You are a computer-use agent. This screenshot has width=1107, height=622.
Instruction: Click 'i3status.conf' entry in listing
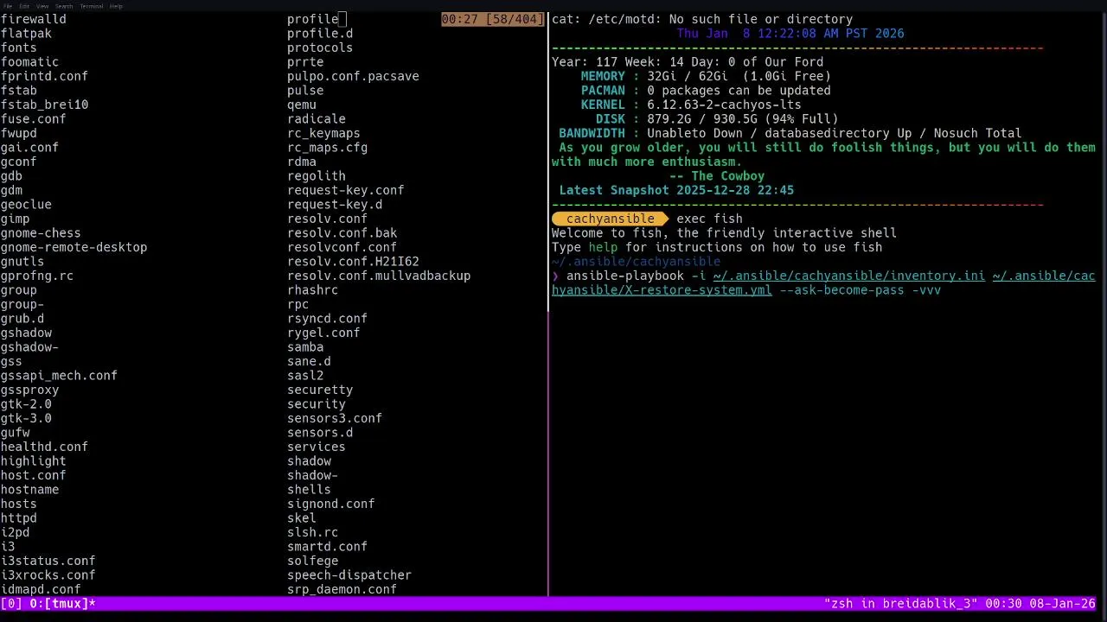[x=48, y=561]
